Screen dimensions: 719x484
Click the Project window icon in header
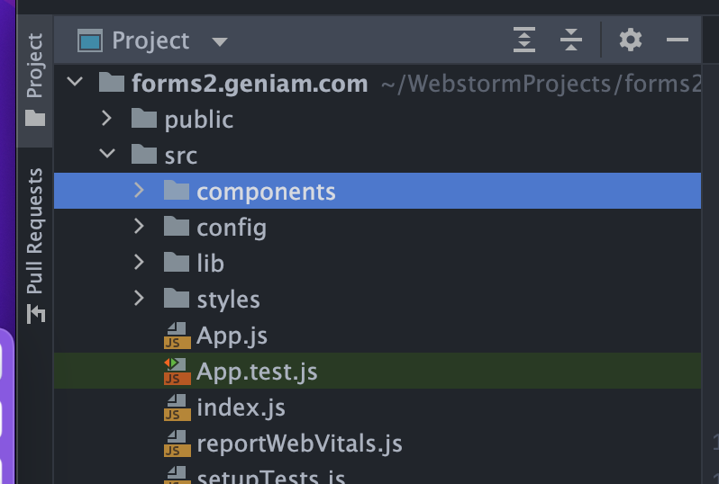(90, 40)
